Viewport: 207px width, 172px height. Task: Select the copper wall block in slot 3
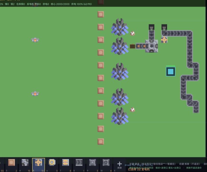pos(11,162)
